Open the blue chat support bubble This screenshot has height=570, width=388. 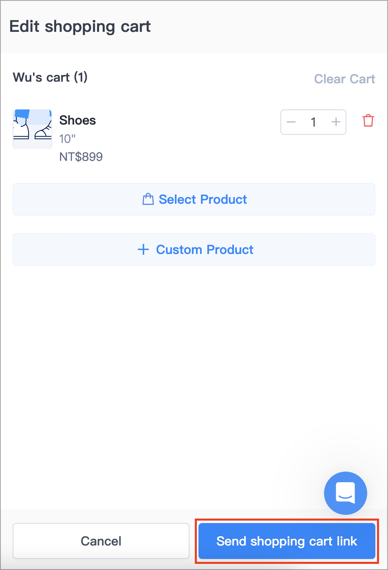point(346,493)
